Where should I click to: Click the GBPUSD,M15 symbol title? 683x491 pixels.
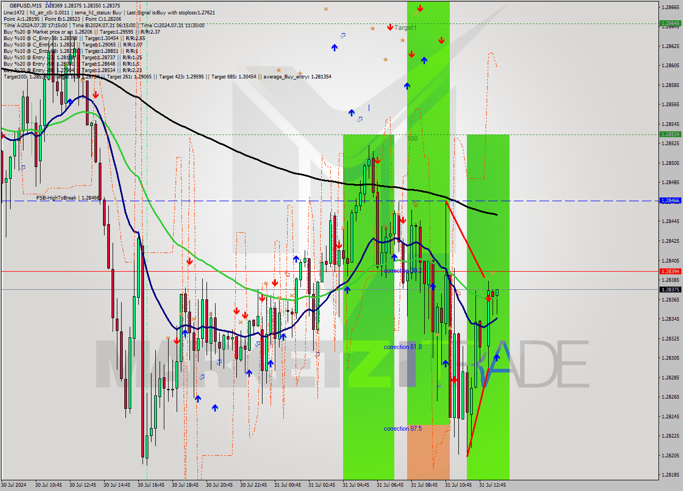26,5
